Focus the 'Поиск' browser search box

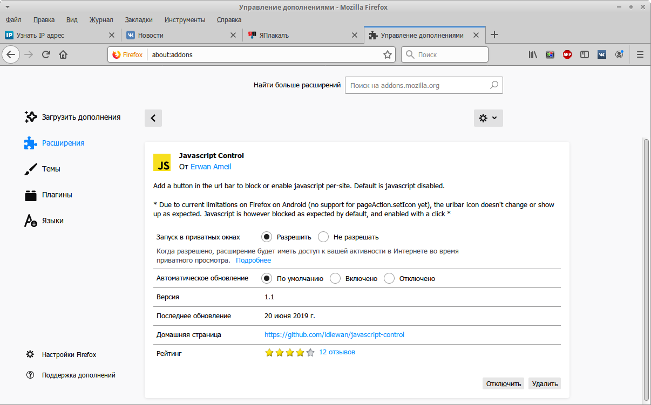pos(445,54)
